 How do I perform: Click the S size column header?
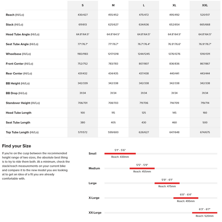coord(83,5)
